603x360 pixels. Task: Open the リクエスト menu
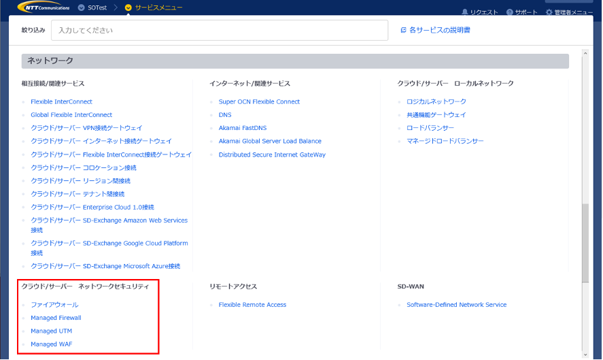click(x=479, y=12)
